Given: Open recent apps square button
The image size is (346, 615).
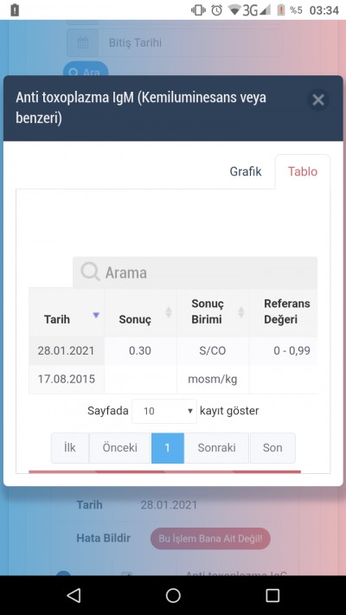Looking at the screenshot, I should pos(272,595).
